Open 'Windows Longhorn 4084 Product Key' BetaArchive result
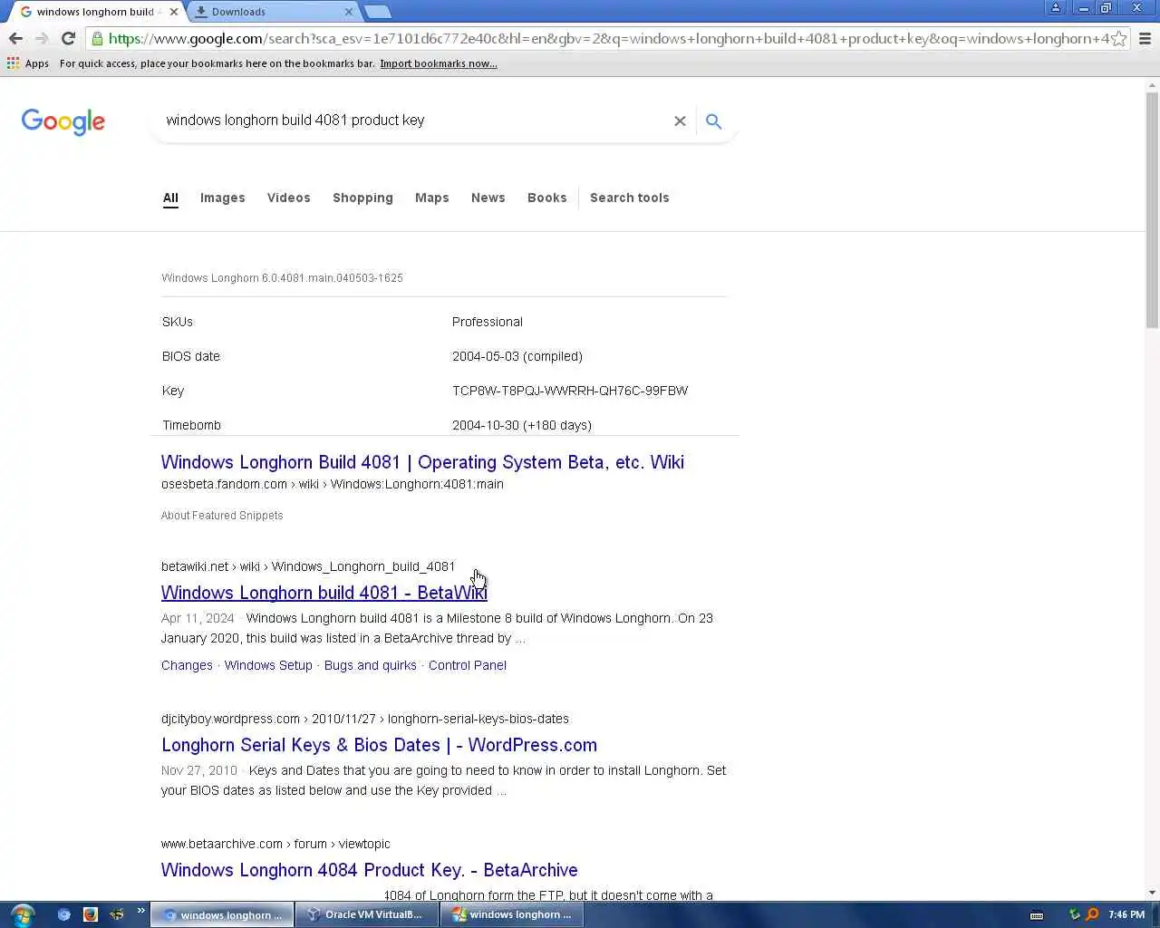The width and height of the screenshot is (1160, 928). [369, 870]
